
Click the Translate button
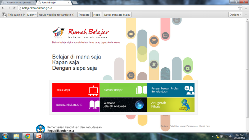84,15
